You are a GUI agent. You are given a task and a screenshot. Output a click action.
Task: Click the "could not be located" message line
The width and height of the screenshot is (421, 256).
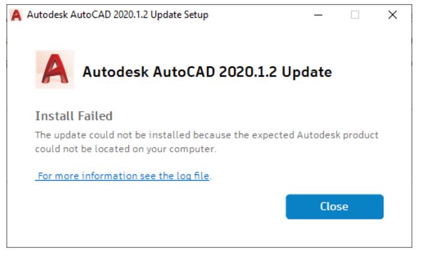pyautogui.click(x=125, y=149)
